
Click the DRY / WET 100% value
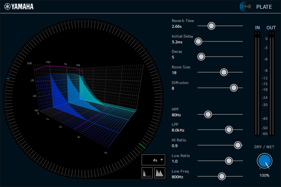point(265,175)
